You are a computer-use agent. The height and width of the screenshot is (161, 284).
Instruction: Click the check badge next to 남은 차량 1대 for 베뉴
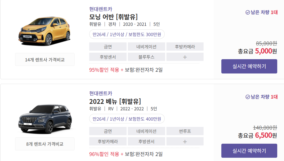coord(247,97)
